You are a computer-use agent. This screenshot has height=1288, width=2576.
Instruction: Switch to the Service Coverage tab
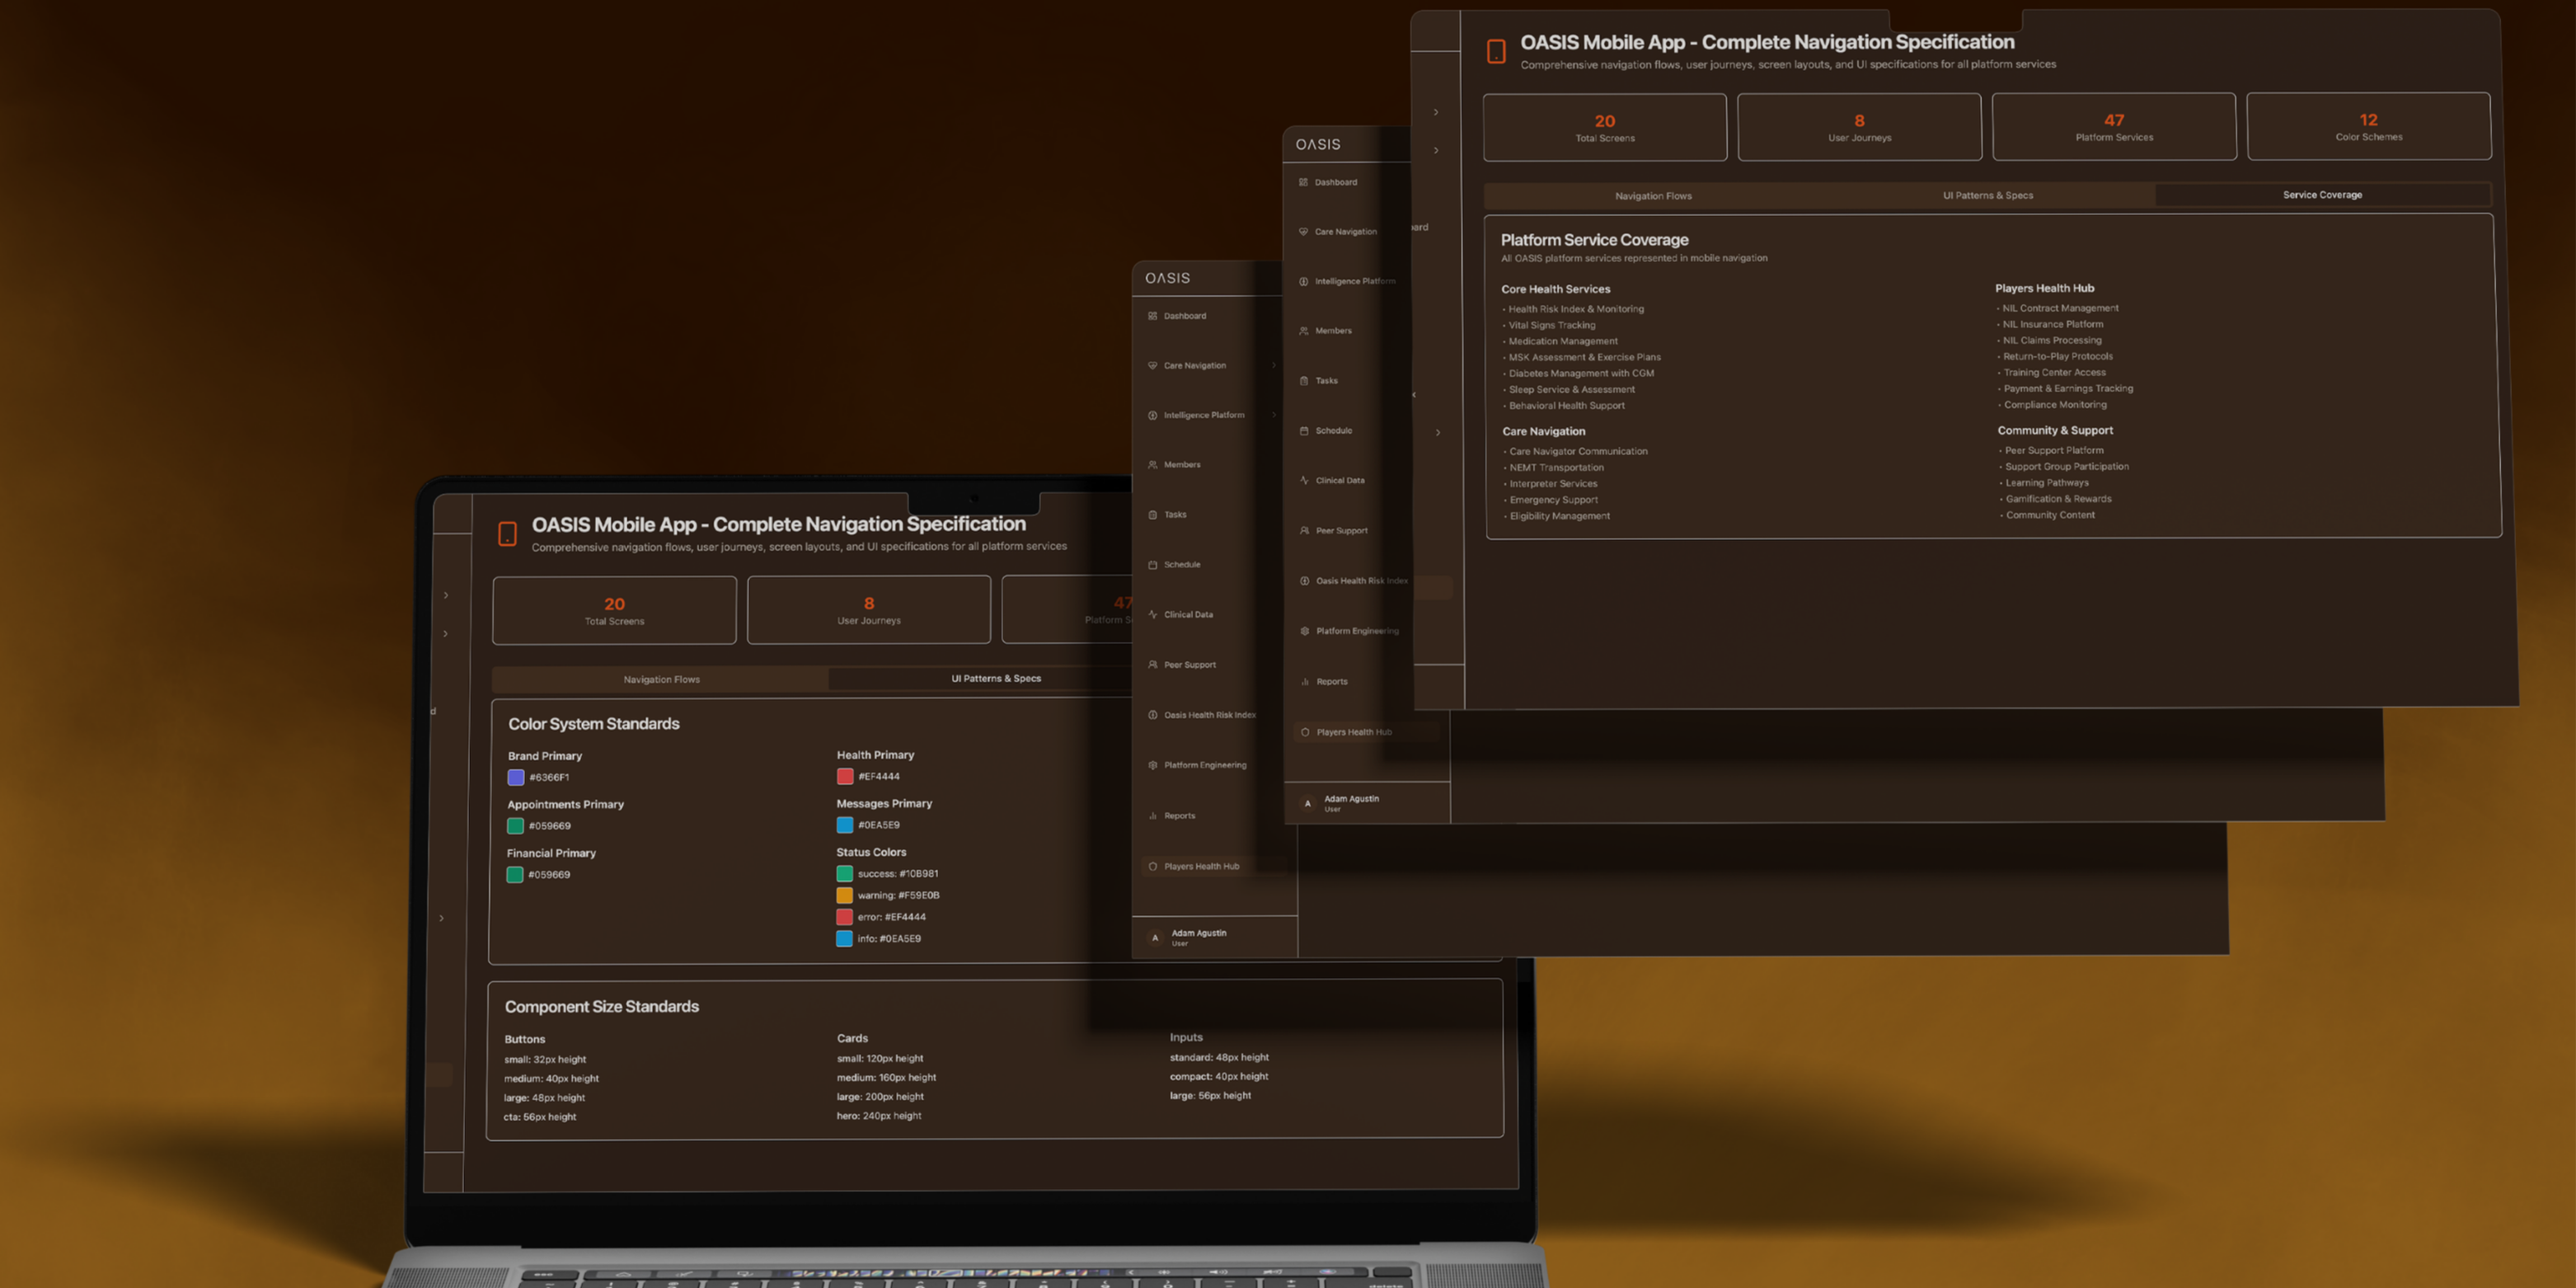coord(2321,195)
